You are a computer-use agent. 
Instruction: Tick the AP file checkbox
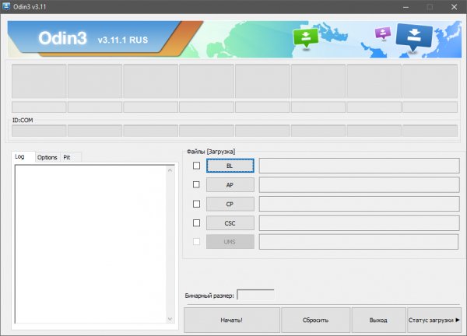(197, 184)
